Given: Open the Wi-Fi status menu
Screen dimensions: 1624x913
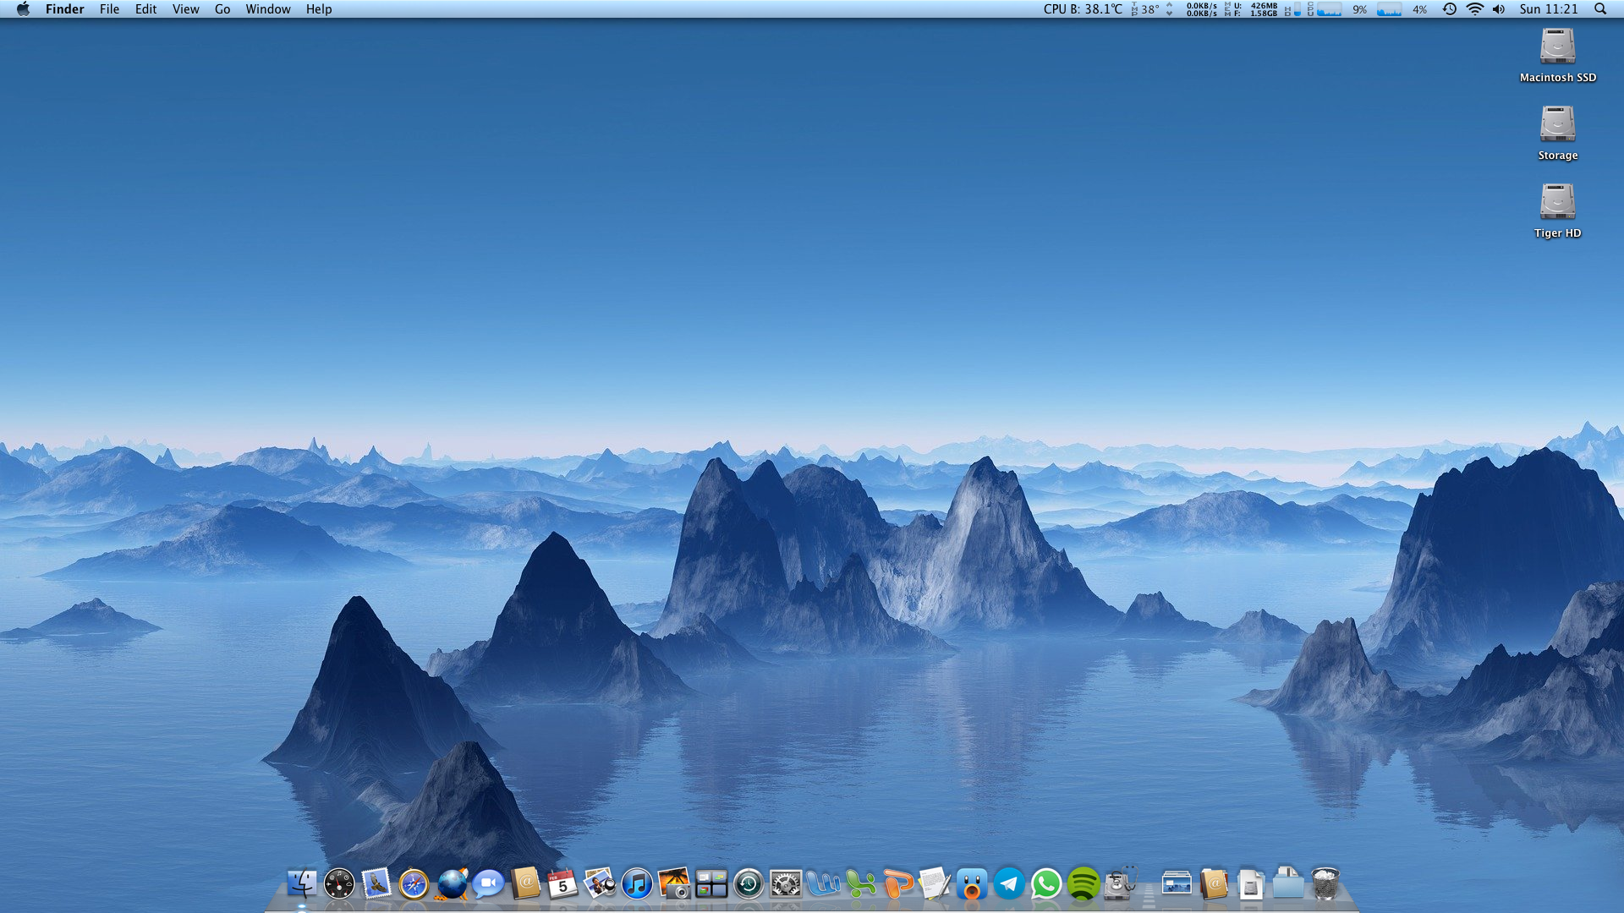Looking at the screenshot, I should pyautogui.click(x=1474, y=9).
